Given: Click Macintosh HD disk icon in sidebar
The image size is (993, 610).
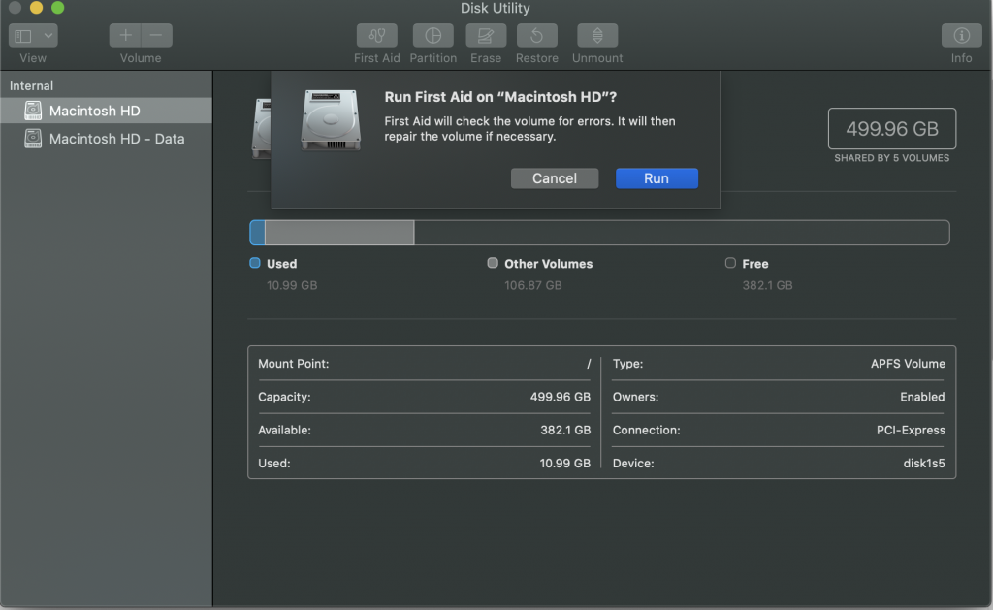Looking at the screenshot, I should [x=33, y=111].
